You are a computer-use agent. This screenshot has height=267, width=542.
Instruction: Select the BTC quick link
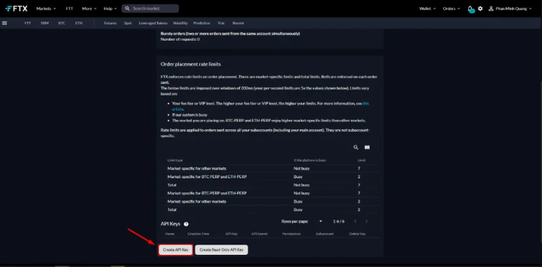62,23
